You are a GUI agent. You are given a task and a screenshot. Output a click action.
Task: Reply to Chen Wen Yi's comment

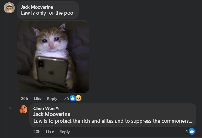65,132
